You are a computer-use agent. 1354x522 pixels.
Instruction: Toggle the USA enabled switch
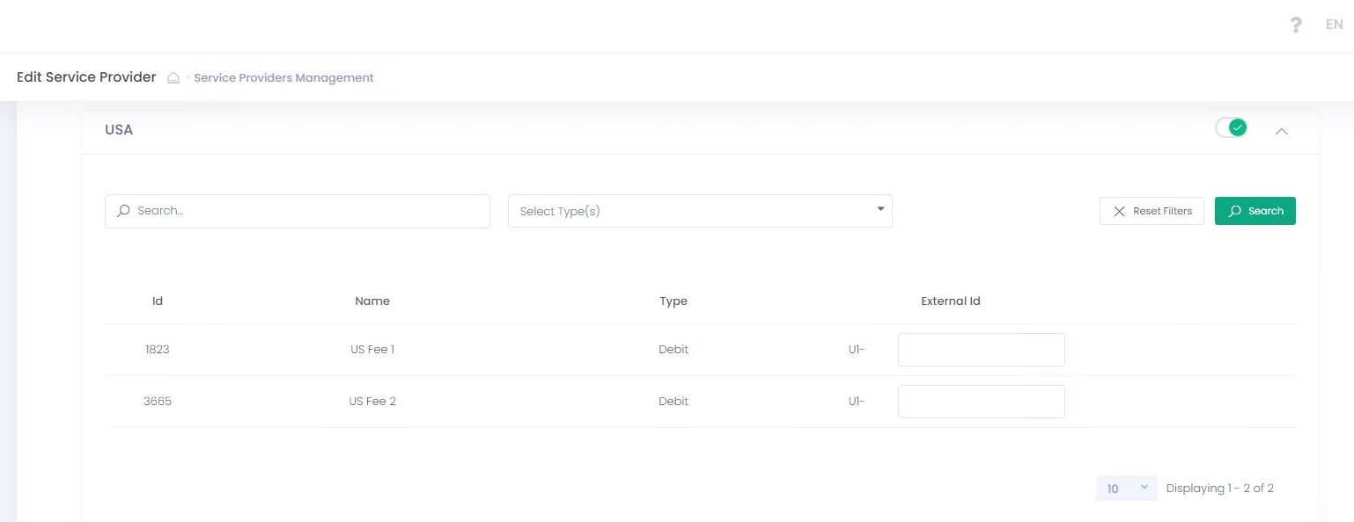coord(1231,128)
